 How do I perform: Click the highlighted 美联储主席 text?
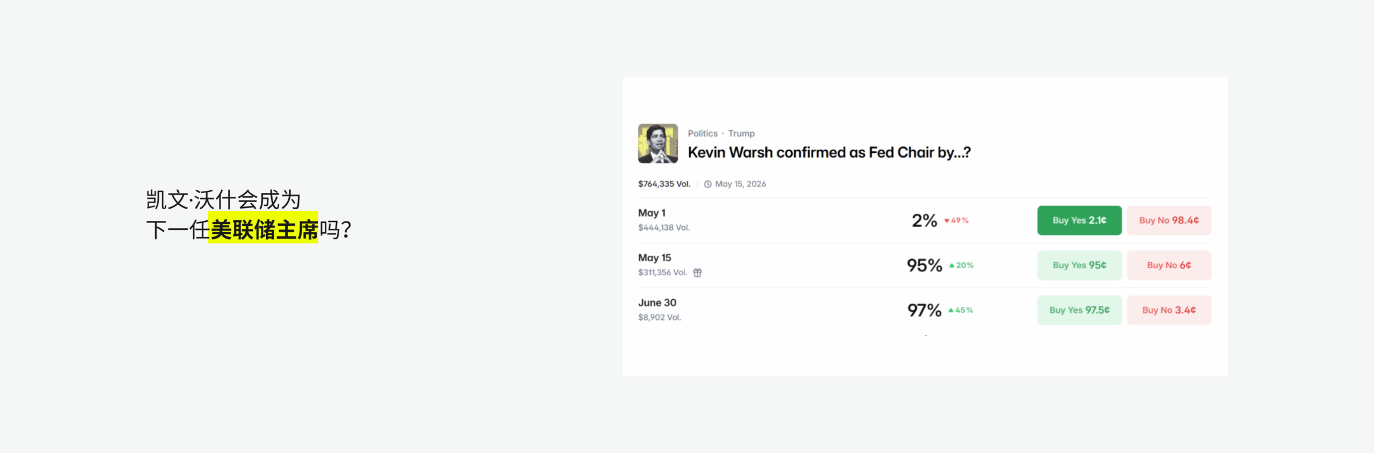pyautogui.click(x=263, y=230)
